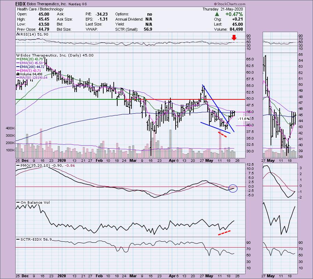Select the MA(50) 128190.64 legend entry
This screenshot has width=313, height=279.
[32, 78]
